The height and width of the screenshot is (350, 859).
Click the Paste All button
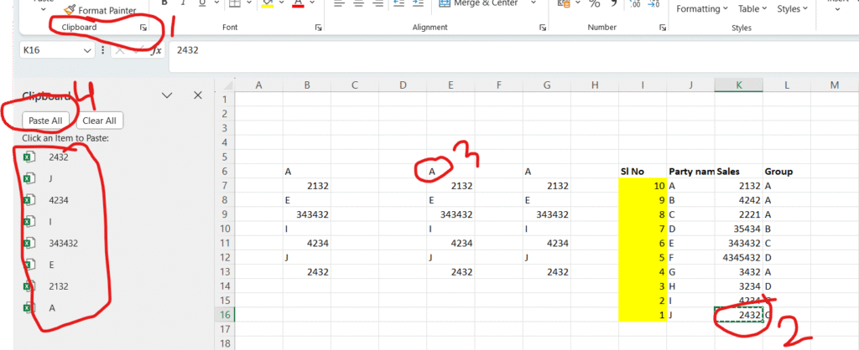[x=45, y=121]
